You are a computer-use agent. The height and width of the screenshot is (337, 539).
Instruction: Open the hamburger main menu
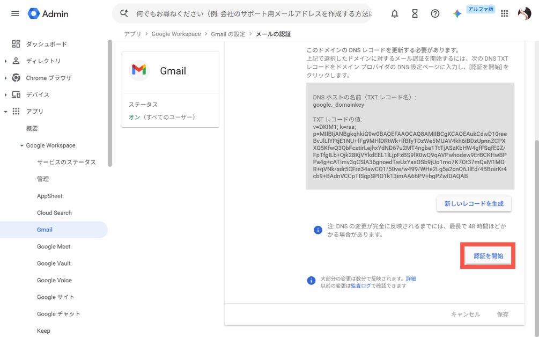[15, 14]
